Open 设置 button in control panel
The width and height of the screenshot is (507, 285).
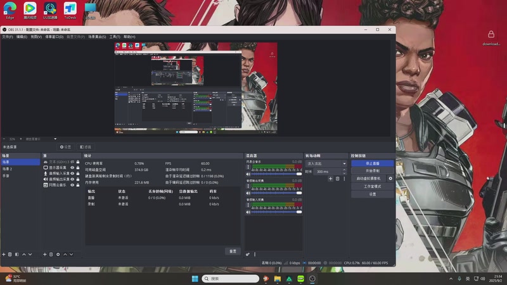click(373, 194)
